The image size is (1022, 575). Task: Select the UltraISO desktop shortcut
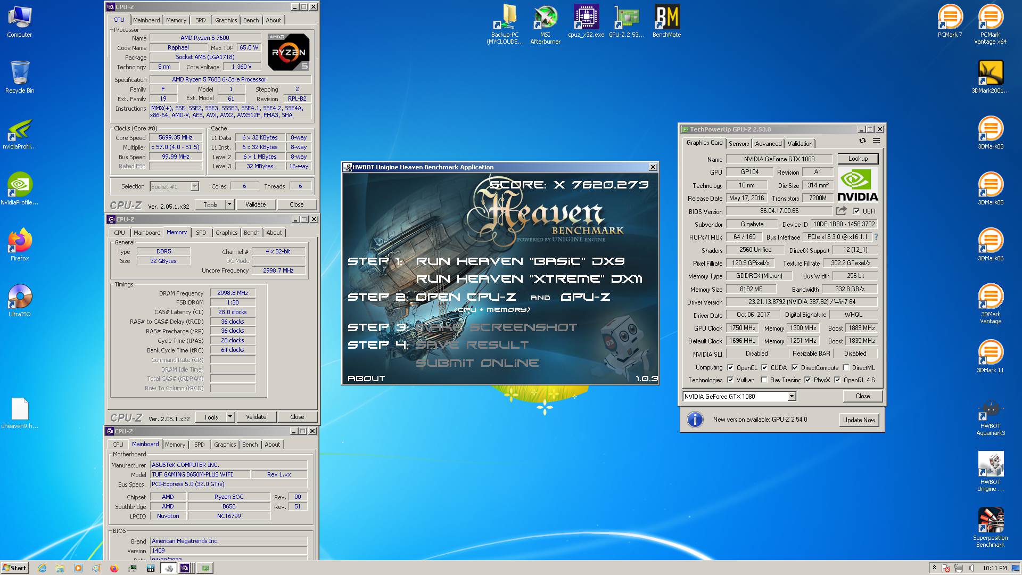point(20,301)
